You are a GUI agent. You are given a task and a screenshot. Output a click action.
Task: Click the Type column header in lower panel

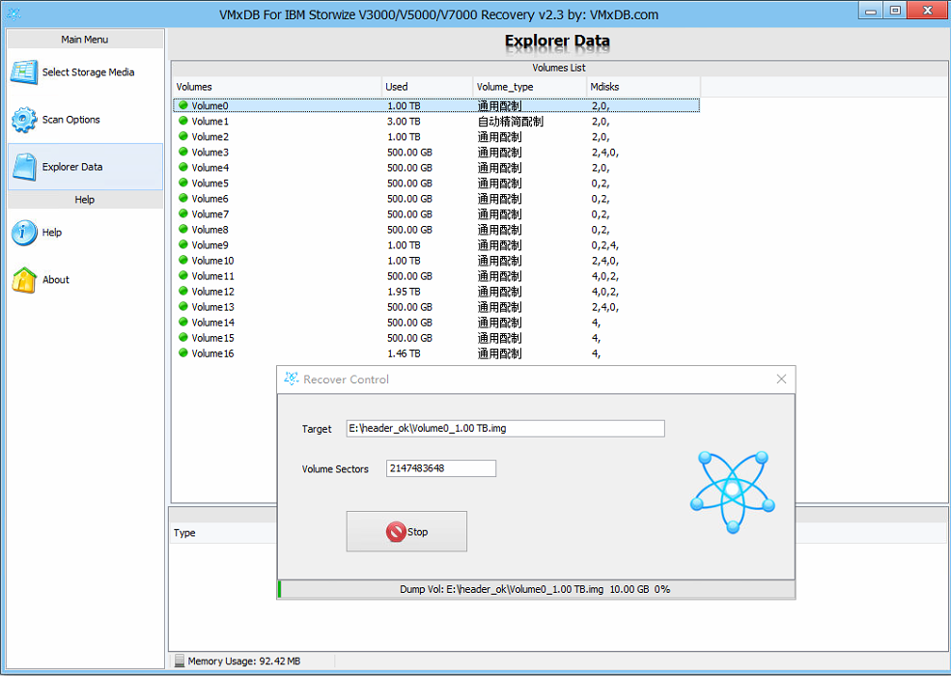[184, 533]
